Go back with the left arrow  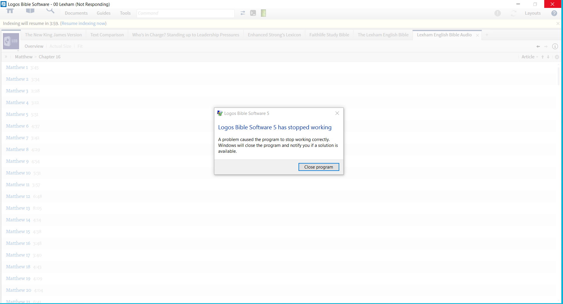coord(538,46)
